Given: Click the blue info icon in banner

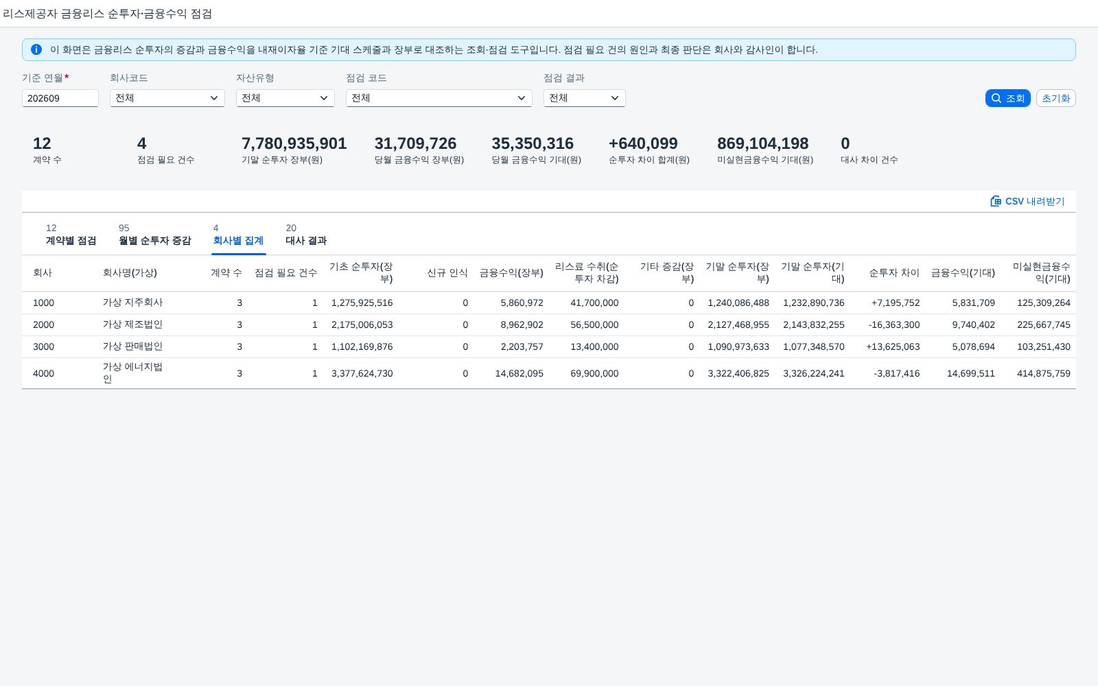Looking at the screenshot, I should [x=36, y=49].
